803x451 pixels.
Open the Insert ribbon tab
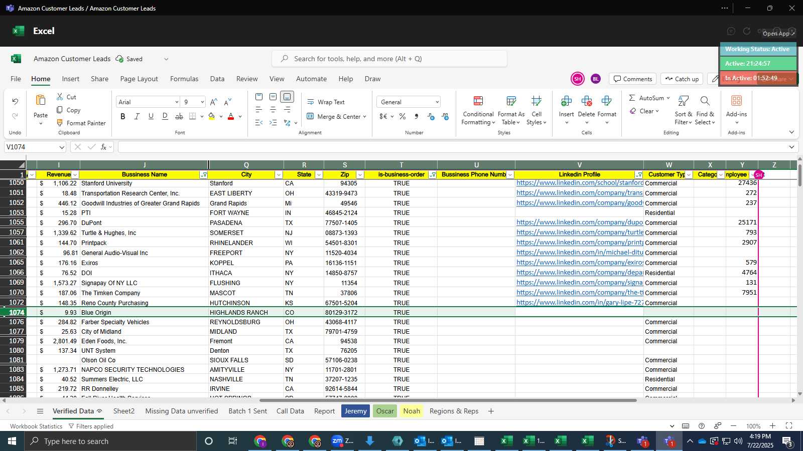click(71, 79)
